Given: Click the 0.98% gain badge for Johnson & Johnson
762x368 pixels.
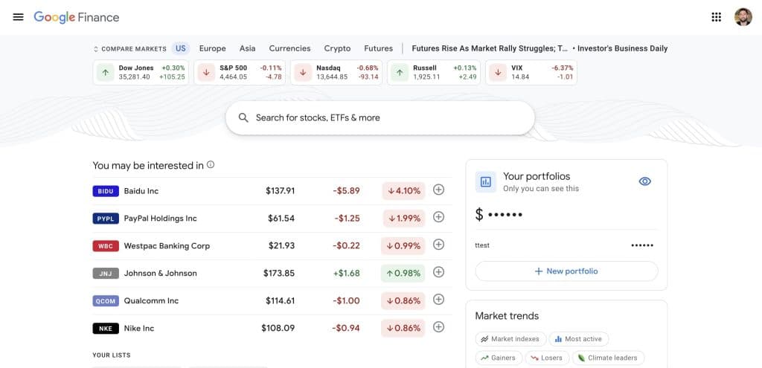Looking at the screenshot, I should 403,274.
